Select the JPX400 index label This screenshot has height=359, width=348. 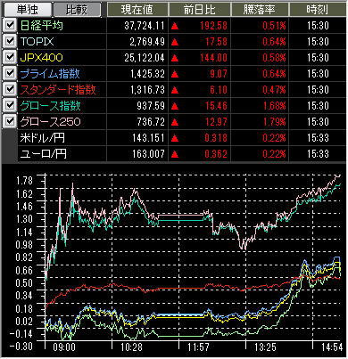click(41, 58)
